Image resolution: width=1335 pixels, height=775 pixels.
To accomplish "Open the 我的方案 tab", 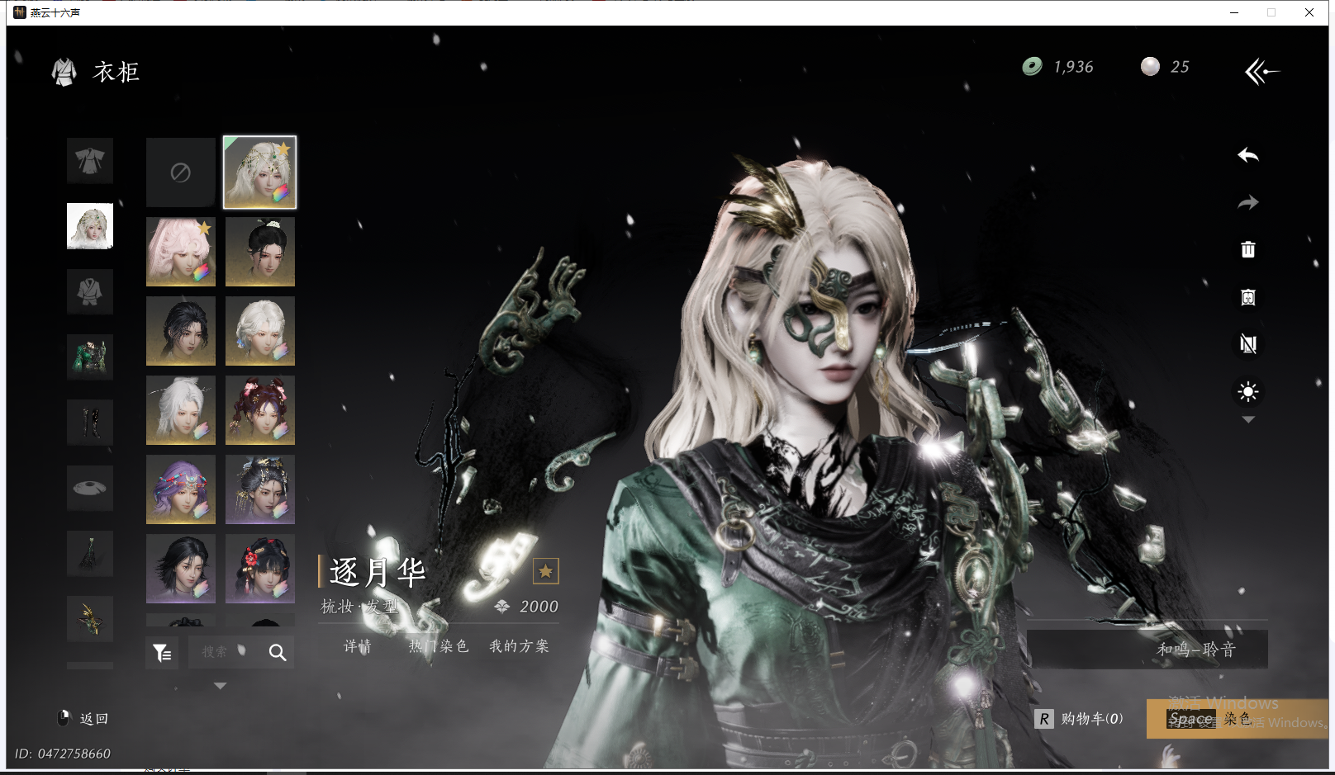I will [519, 646].
